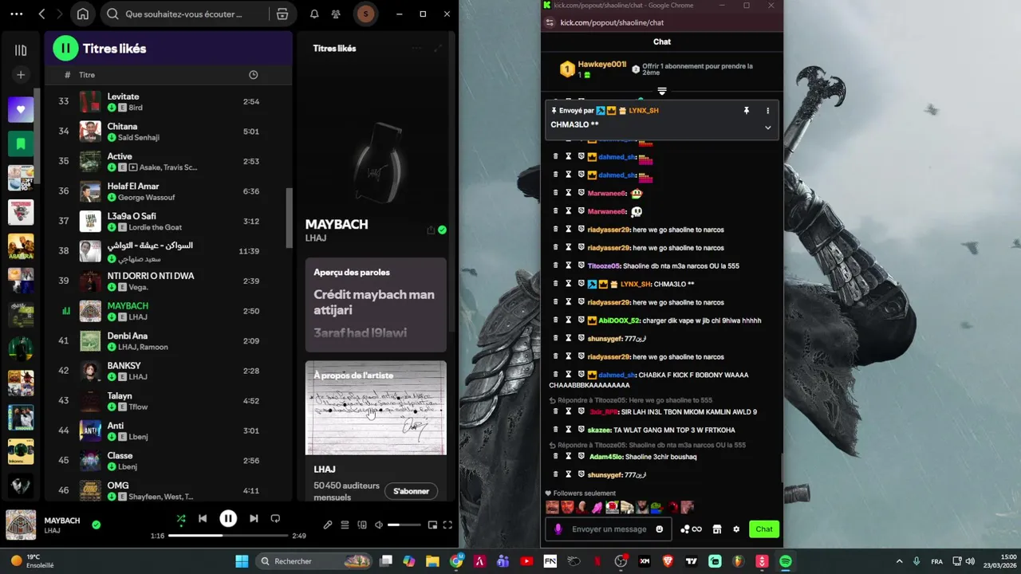The height and width of the screenshot is (574, 1021).
Task: Toggle liked status checkmark in now playing panel
Action: click(x=442, y=230)
